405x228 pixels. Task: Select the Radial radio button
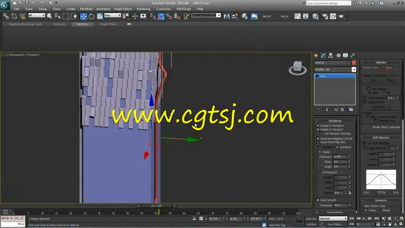(320, 152)
